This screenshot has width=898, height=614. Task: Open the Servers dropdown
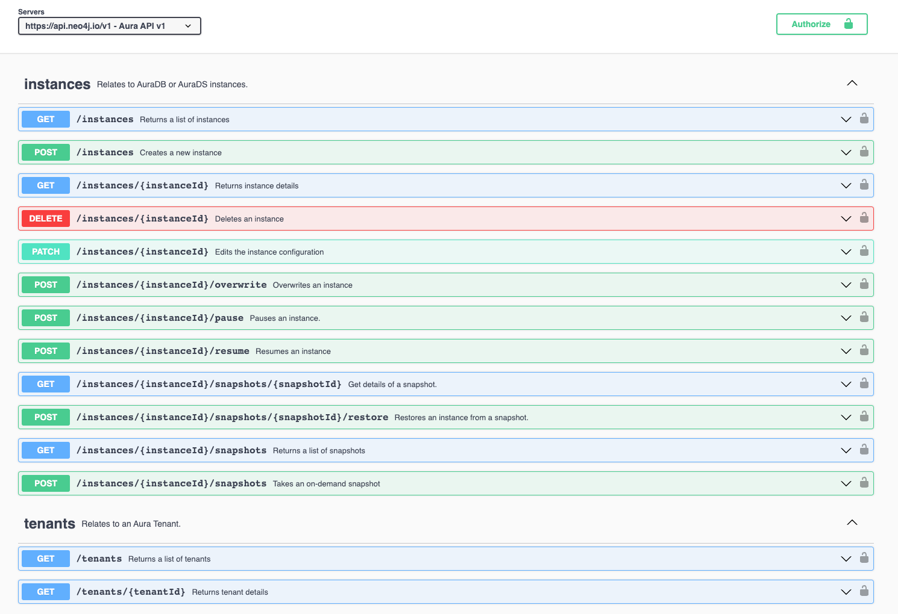109,26
